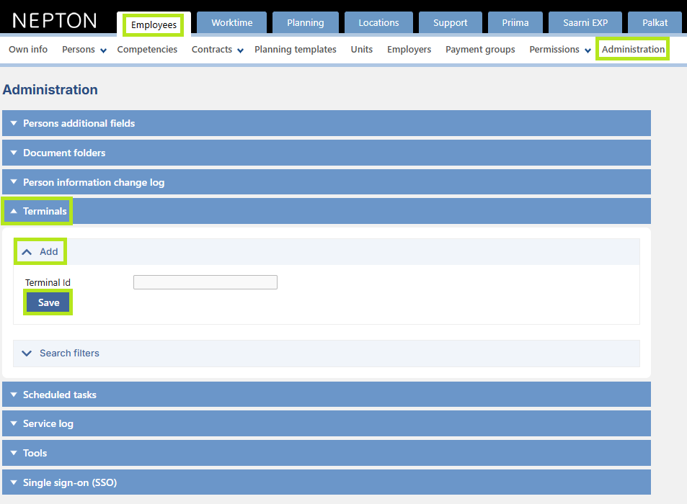Screen dimensions: 687x504
Task: Open the Permissions dropdown menu
Action: click(560, 50)
